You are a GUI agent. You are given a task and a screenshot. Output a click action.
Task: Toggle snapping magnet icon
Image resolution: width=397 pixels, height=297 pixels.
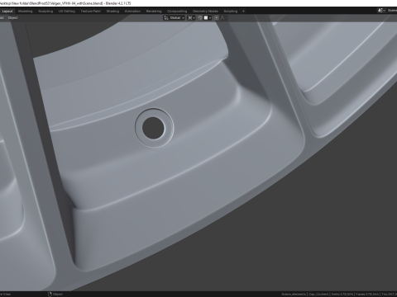(x=200, y=18)
